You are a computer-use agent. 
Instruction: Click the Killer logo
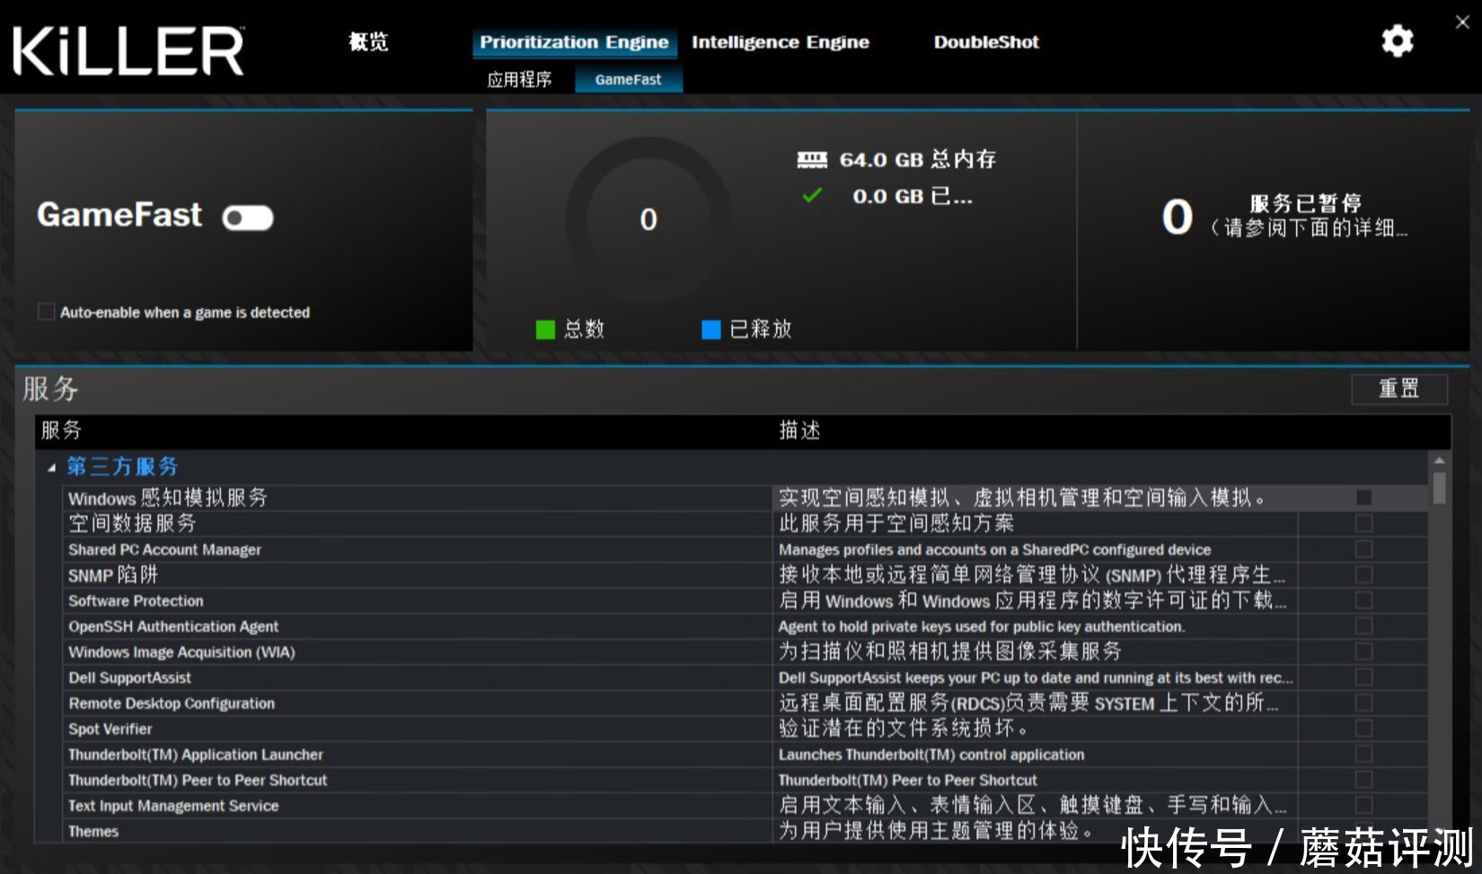coord(128,51)
